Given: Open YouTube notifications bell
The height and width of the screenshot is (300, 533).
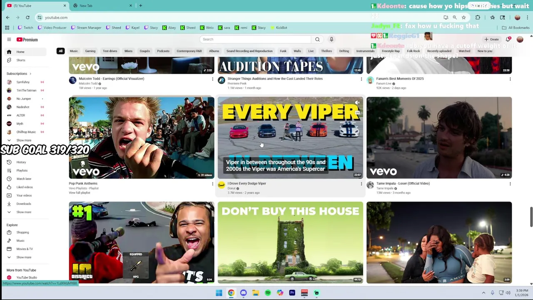Looking at the screenshot, I should coord(508,39).
